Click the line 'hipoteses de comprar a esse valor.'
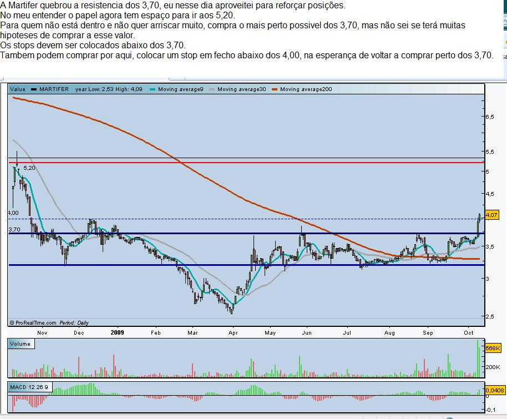507x419 pixels. [68, 36]
